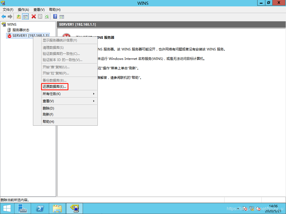Toggle the show/hide console tree icon
This screenshot has width=286, height=214.
tap(25, 17)
